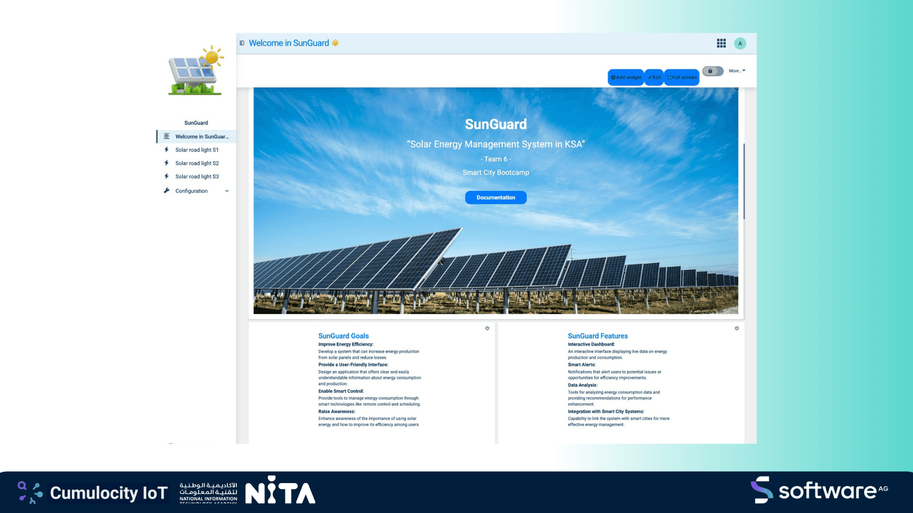This screenshot has height=513, width=913.
Task: Open settings gear of SunGuard Features widget
Action: [x=737, y=328]
